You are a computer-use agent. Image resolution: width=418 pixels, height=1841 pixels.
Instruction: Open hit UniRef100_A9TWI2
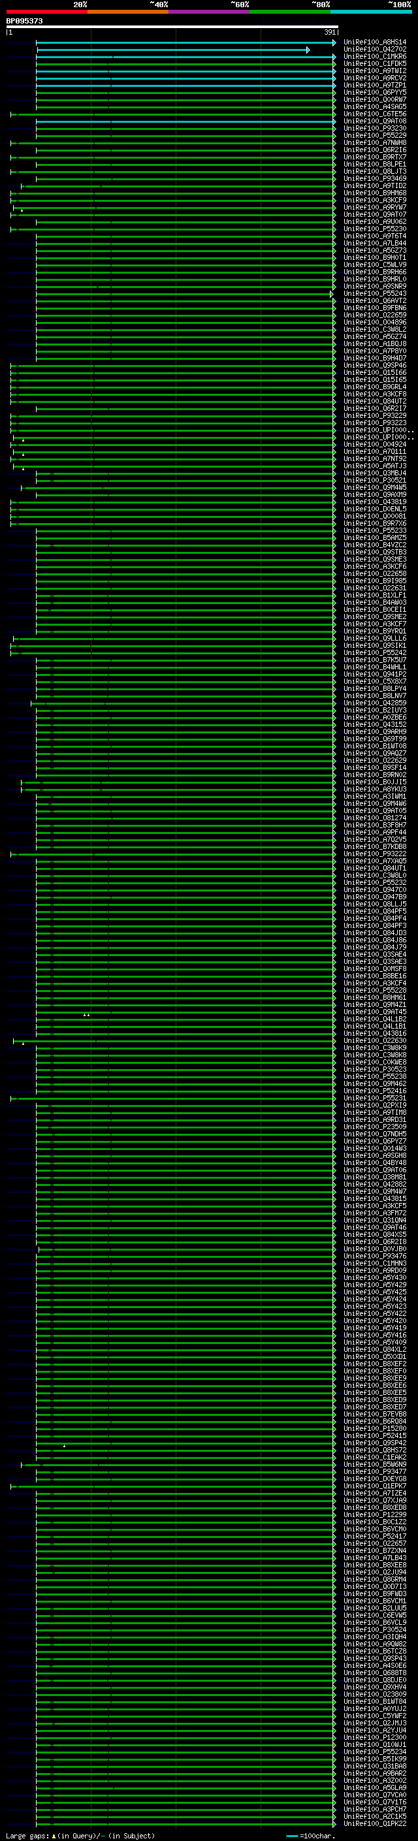coord(374,71)
